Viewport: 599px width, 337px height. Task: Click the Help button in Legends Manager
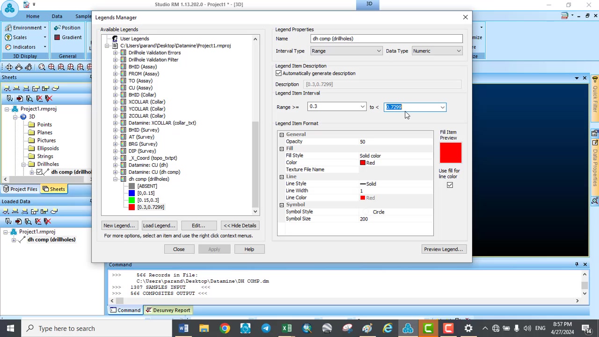(249, 249)
